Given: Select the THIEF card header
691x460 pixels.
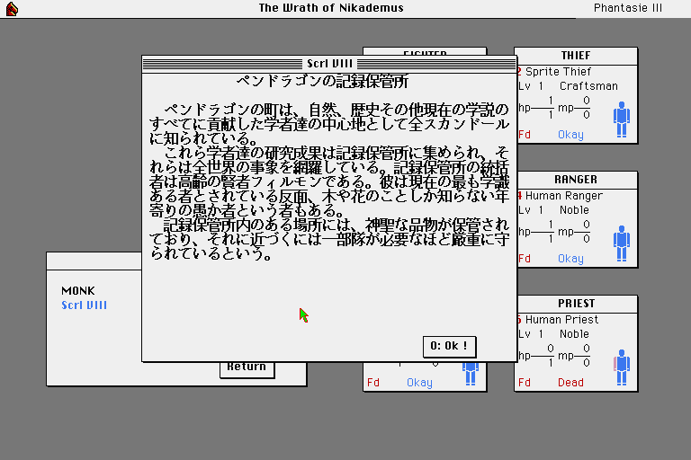Looking at the screenshot, I should pyautogui.click(x=576, y=56).
